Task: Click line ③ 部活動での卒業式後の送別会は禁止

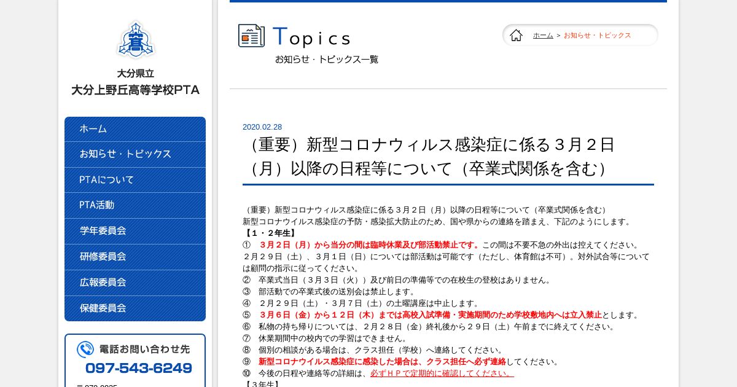Action: click(x=330, y=291)
